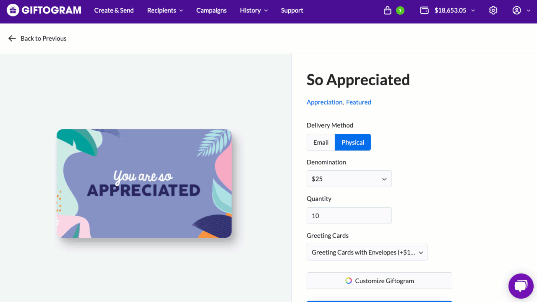
Task: Click the Quantity input field
Action: pyautogui.click(x=349, y=216)
